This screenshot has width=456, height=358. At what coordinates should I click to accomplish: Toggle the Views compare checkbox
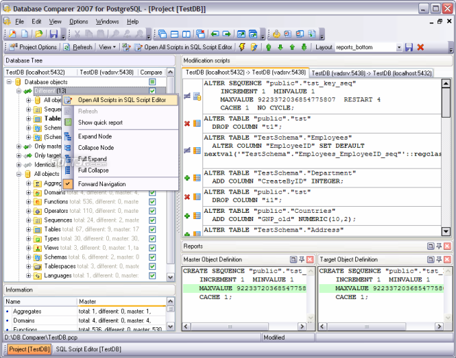[x=152, y=248]
